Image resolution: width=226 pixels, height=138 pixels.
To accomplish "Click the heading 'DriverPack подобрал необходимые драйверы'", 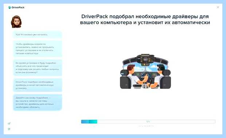I will (x=145, y=19).
